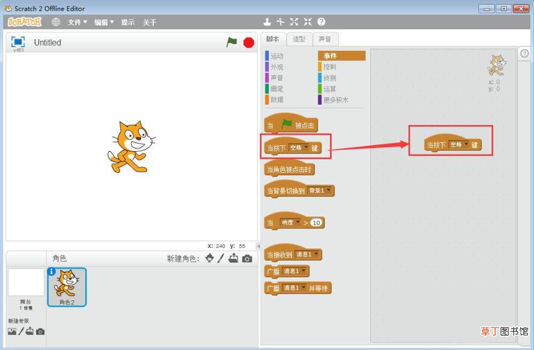
Task: Select the 声音 block category in palette
Action: click(x=277, y=77)
